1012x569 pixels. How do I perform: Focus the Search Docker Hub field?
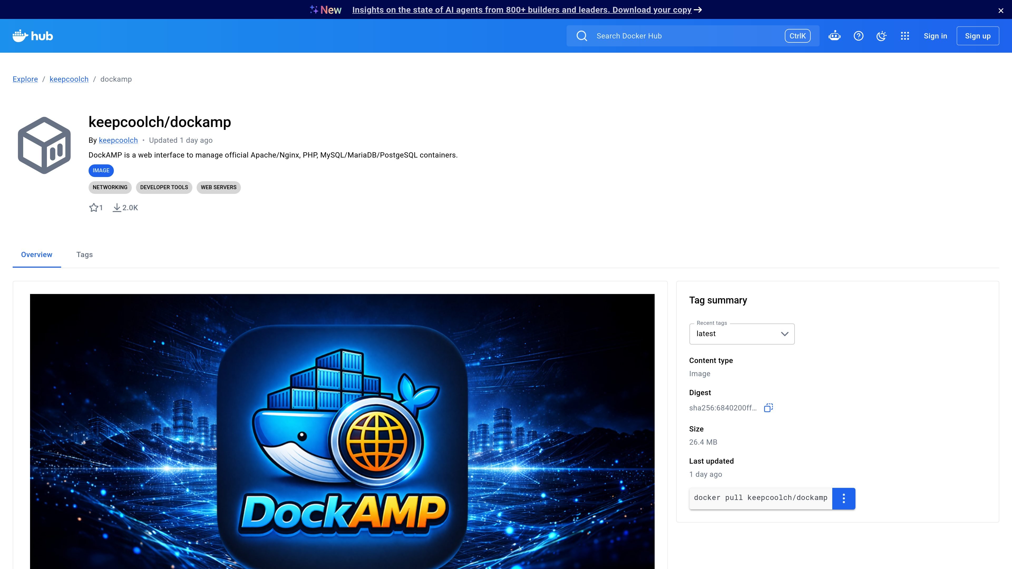pyautogui.click(x=693, y=36)
